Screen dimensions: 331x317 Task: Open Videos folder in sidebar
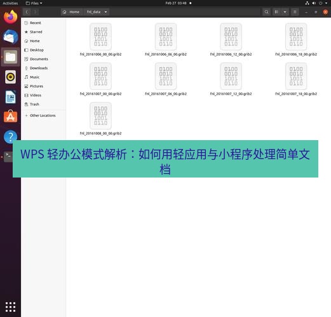43,95
